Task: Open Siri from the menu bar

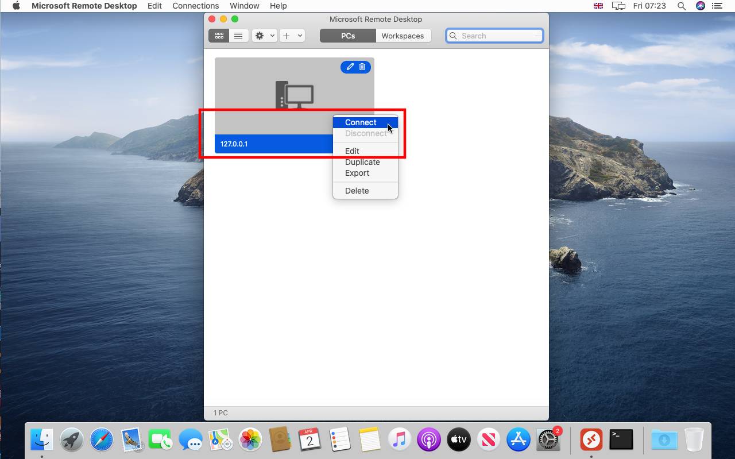Action: (x=701, y=6)
